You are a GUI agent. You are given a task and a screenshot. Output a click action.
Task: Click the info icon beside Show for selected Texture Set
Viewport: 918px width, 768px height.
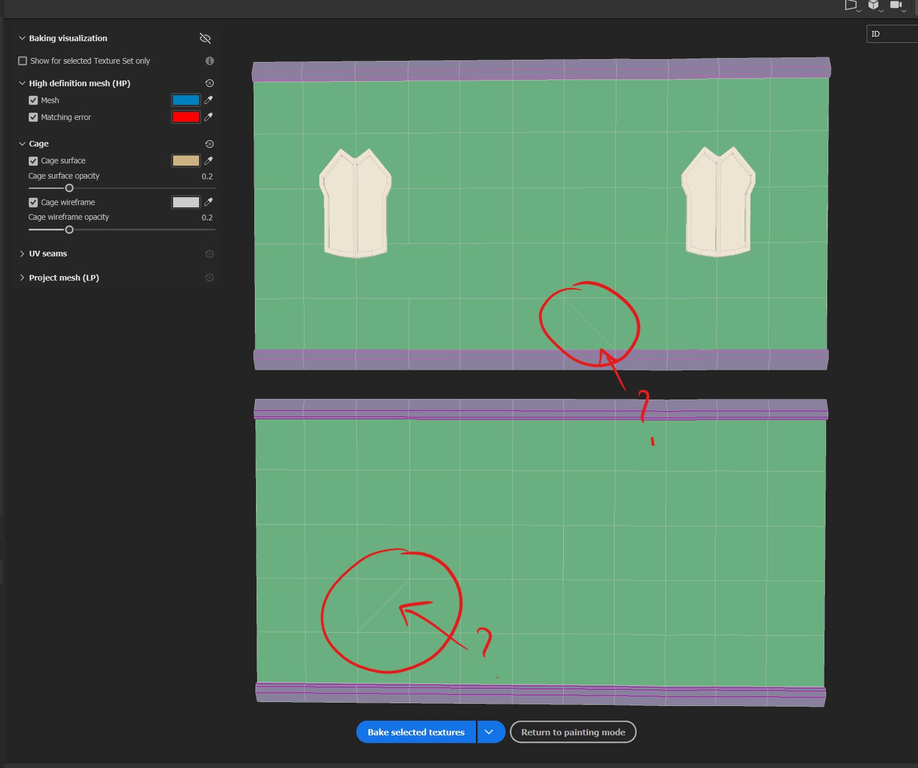[210, 61]
